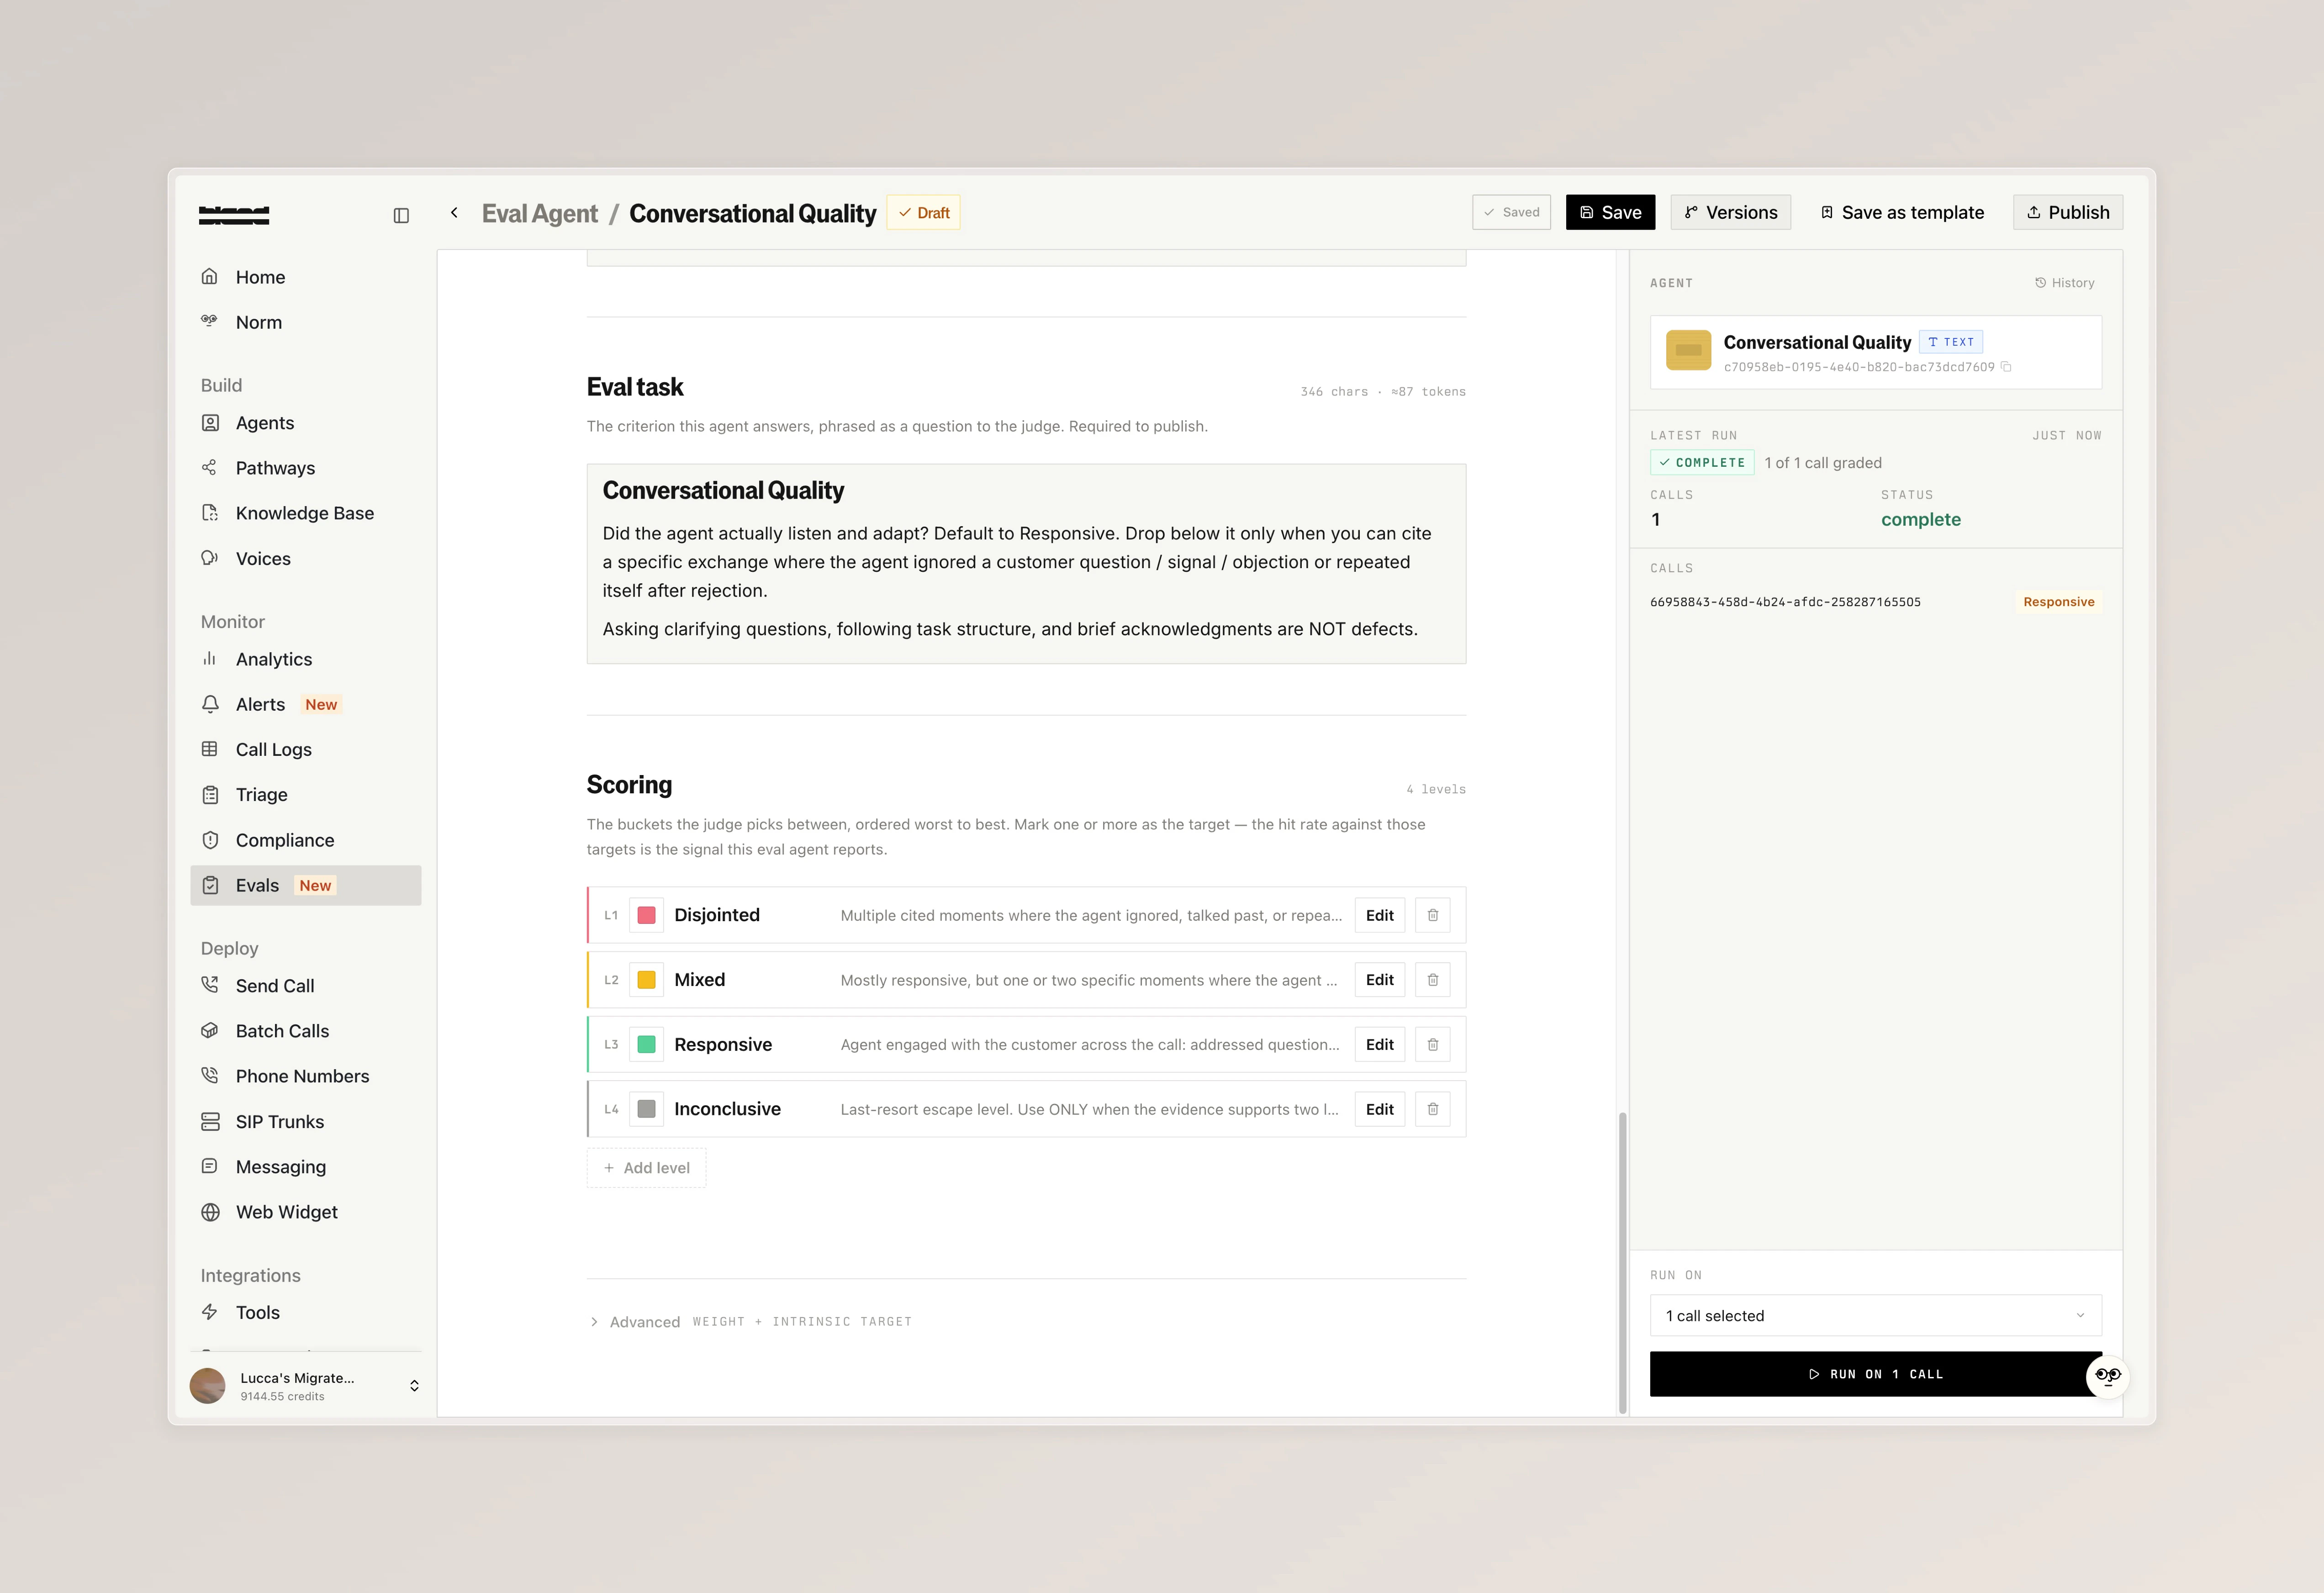The width and height of the screenshot is (2324, 1593).
Task: Copy the agent ID with the copy icon
Action: (2006, 367)
